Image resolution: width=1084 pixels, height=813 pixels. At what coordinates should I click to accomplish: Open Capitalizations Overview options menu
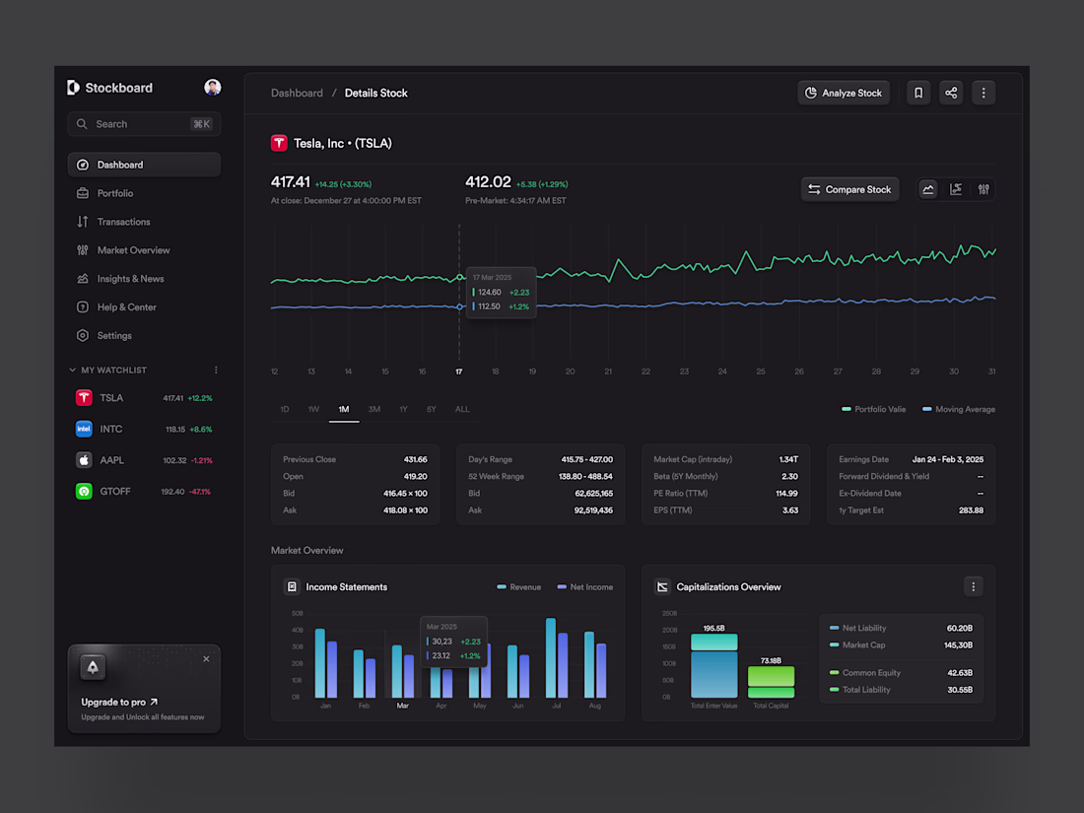973,587
